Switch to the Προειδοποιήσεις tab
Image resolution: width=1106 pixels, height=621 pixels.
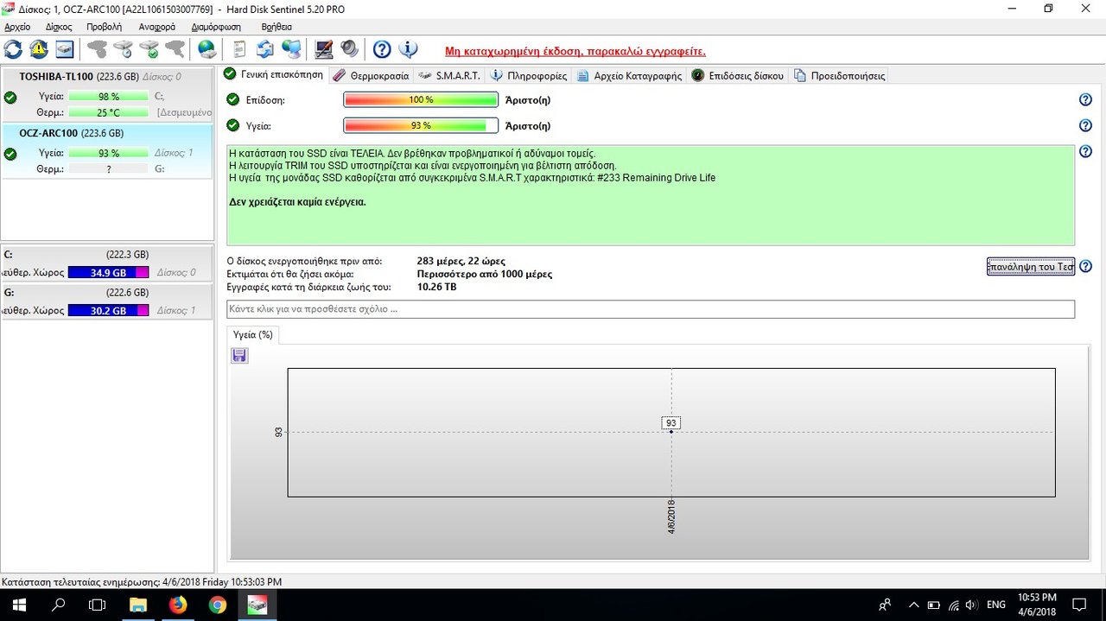[x=839, y=75]
